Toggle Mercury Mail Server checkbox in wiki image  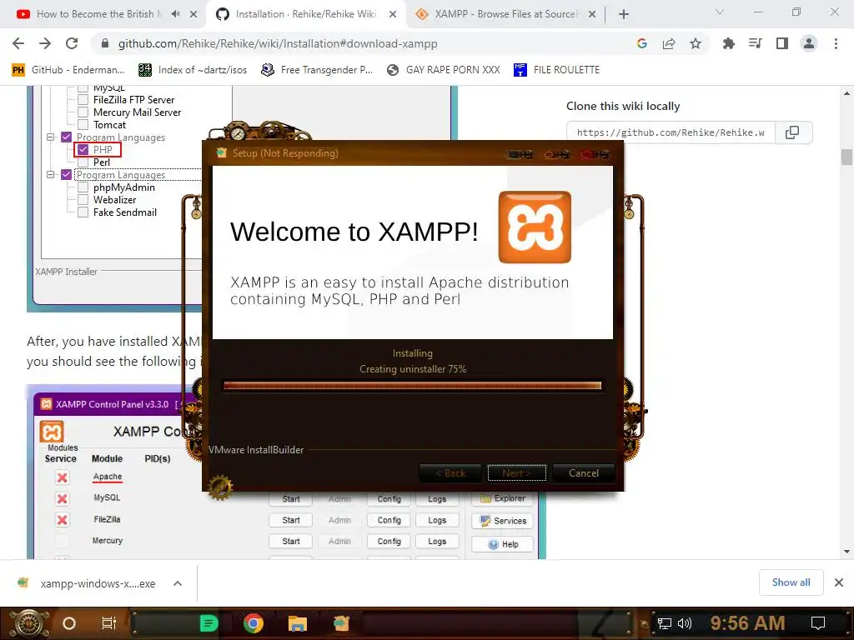tap(83, 112)
